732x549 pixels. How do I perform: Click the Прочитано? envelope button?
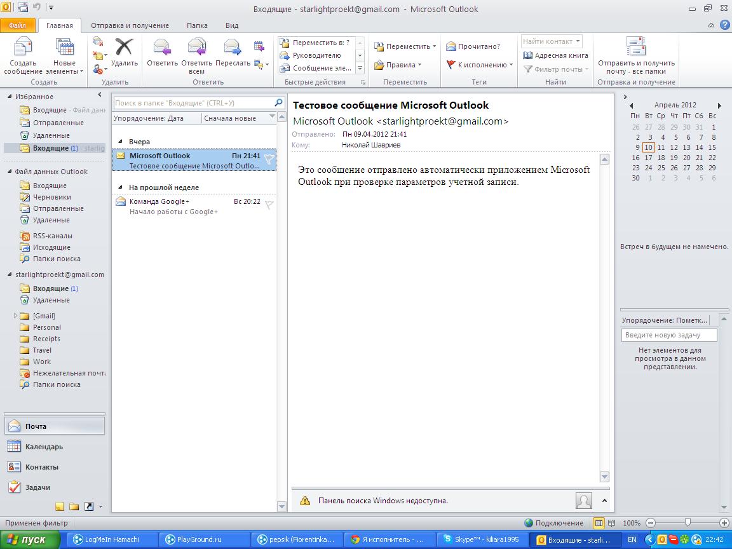point(473,46)
